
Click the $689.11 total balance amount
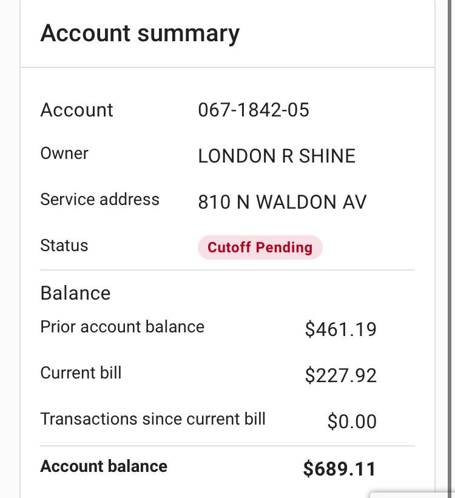click(339, 469)
